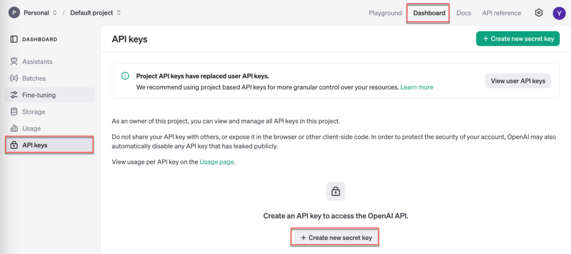Open the settings gear icon
This screenshot has width=571, height=254.
(x=539, y=13)
